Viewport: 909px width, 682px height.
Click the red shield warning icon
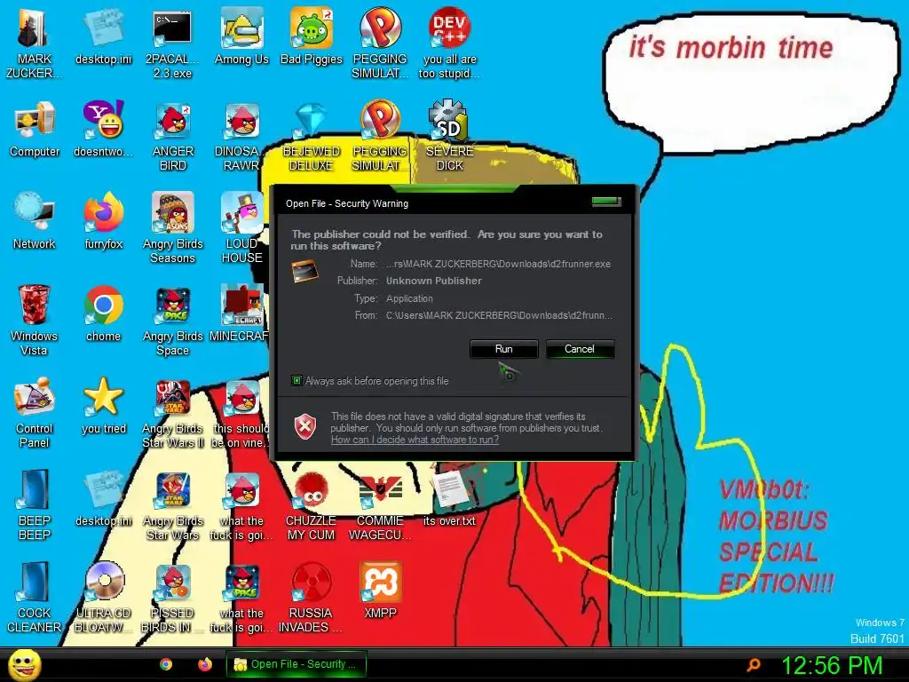pos(305,427)
